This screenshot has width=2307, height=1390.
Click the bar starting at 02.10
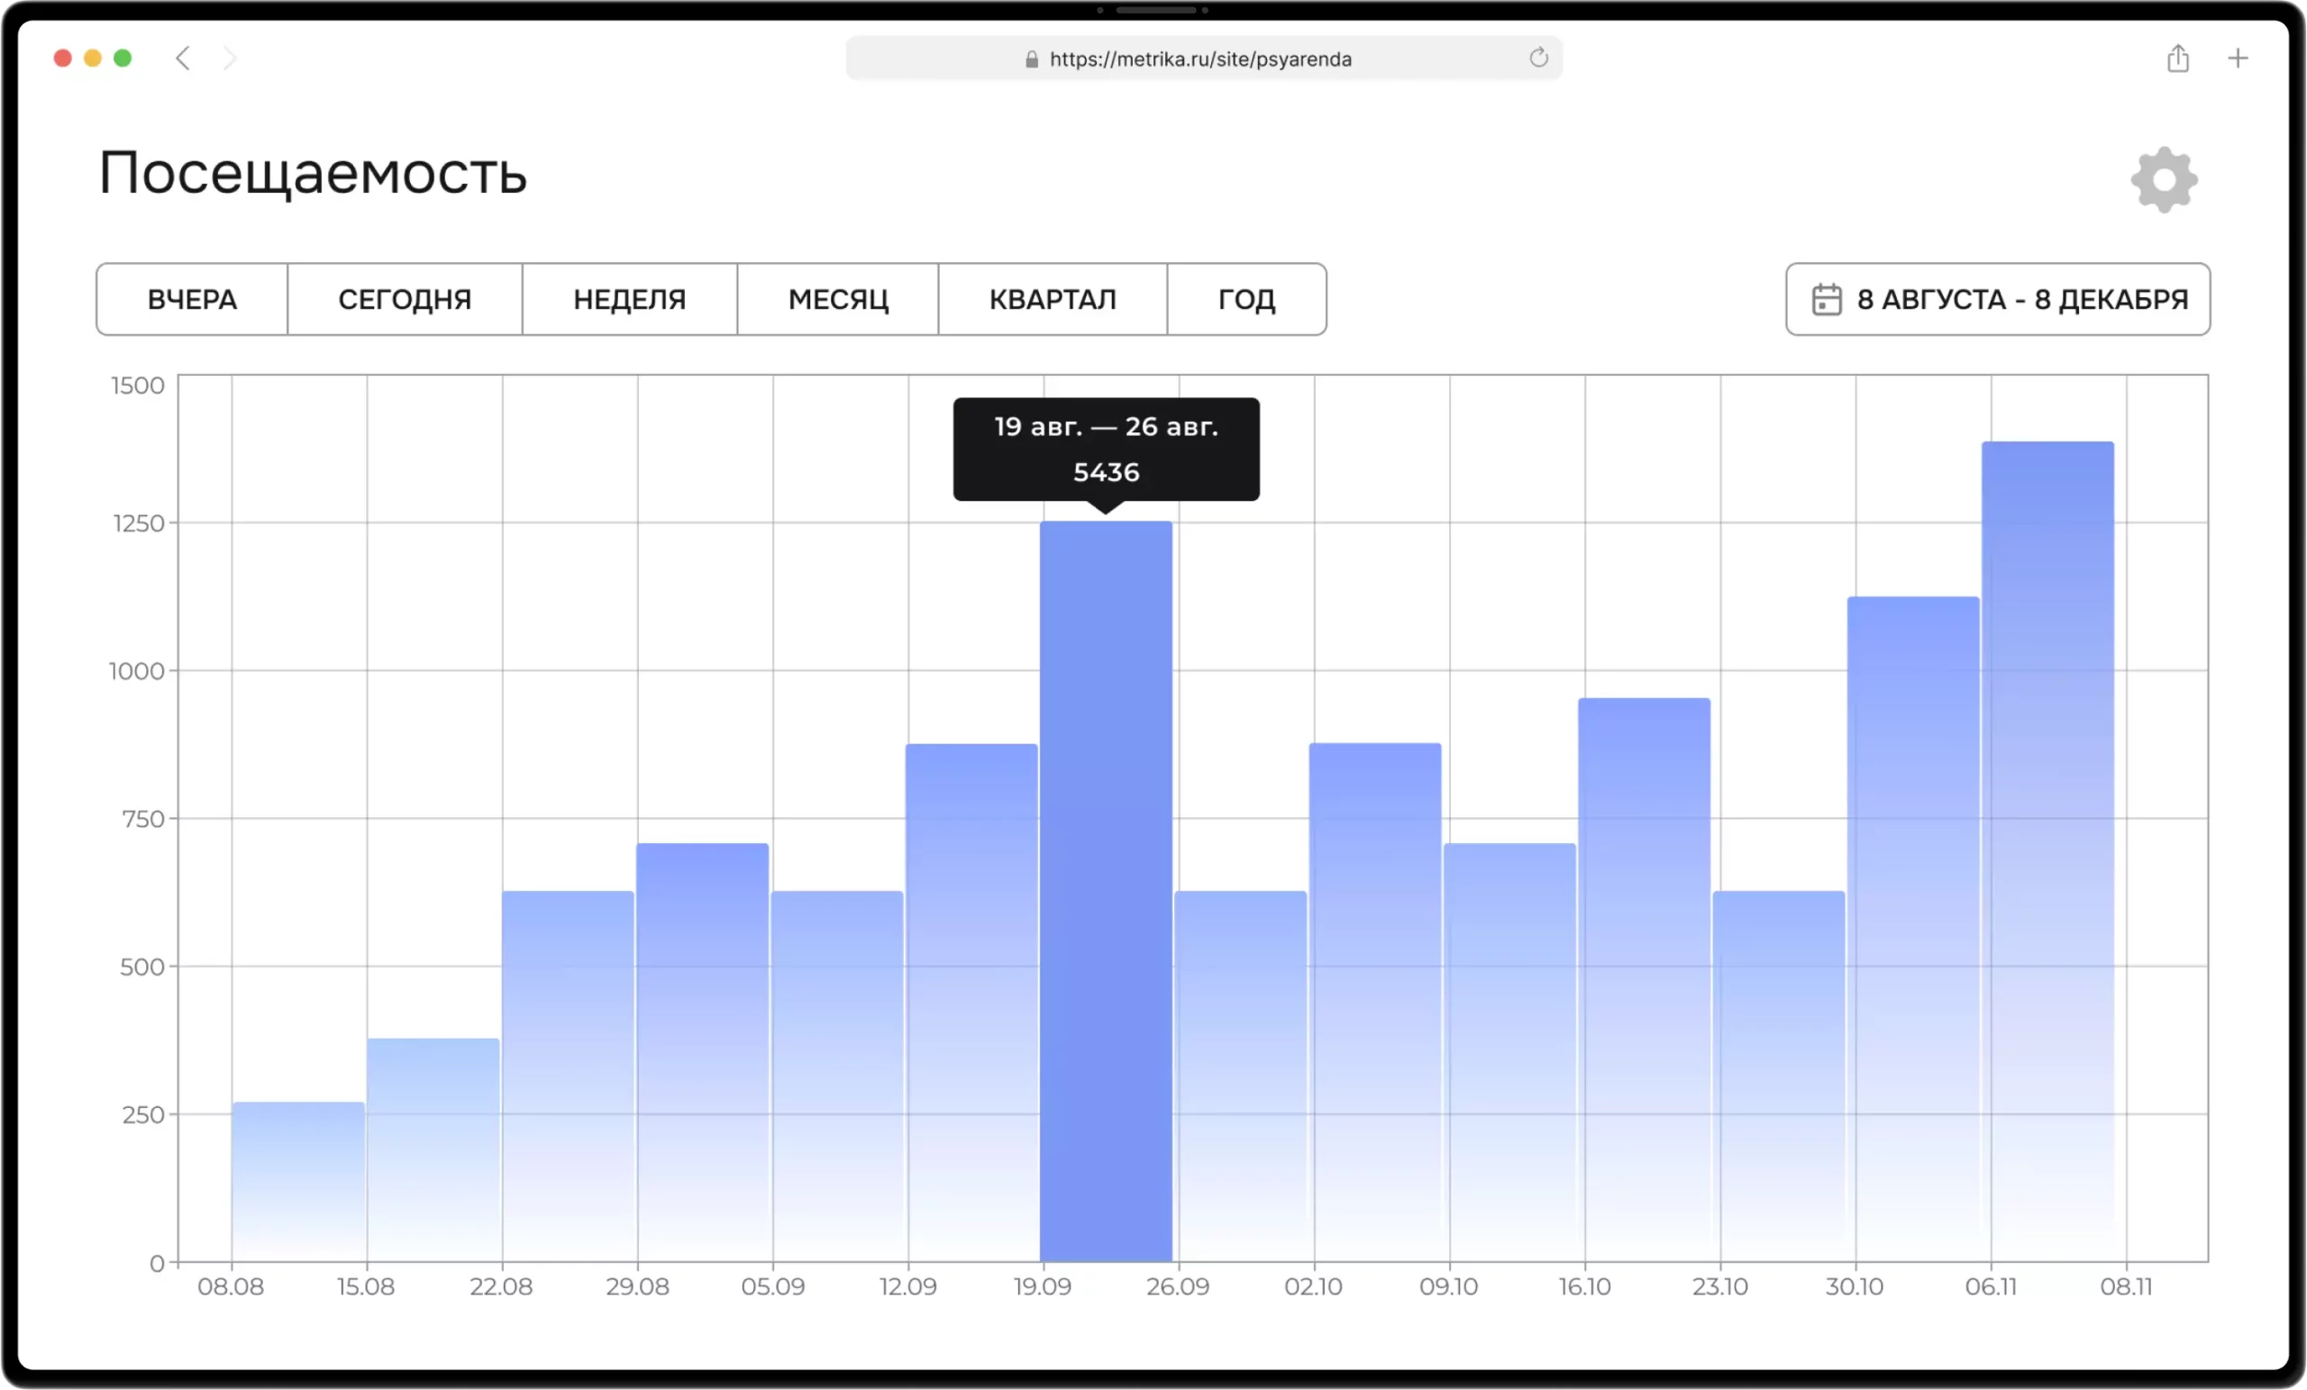1375,1003
